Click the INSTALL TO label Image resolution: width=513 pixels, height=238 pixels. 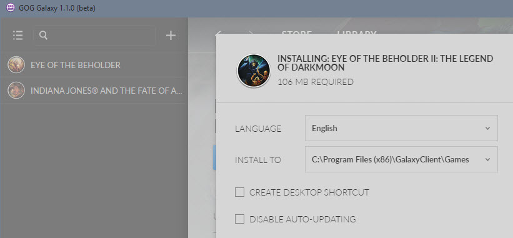(x=258, y=160)
